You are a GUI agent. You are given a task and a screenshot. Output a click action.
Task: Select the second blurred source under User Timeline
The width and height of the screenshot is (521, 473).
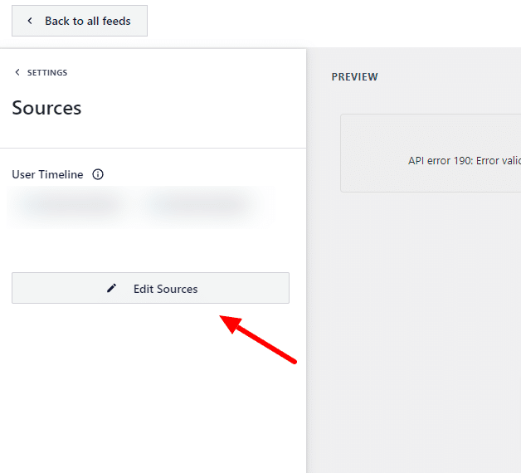pyautogui.click(x=199, y=204)
